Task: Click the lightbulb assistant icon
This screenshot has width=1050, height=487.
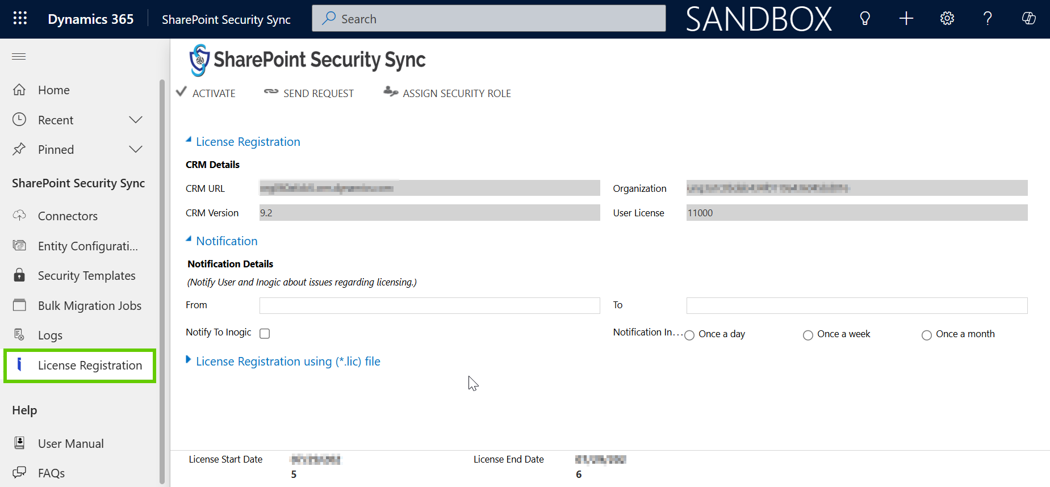Action: [x=865, y=19]
